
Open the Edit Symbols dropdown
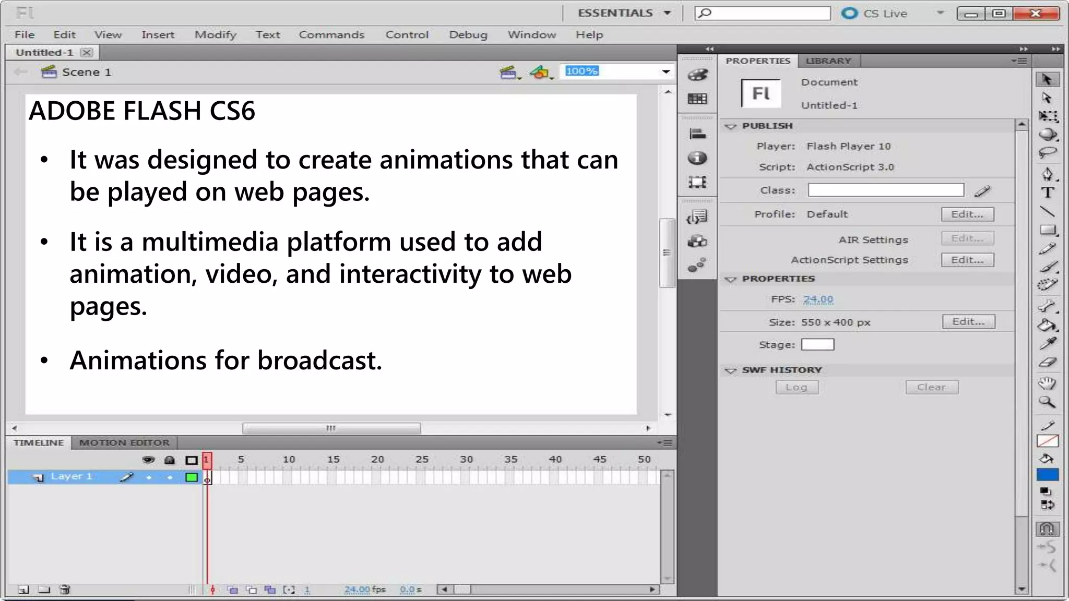click(x=541, y=73)
